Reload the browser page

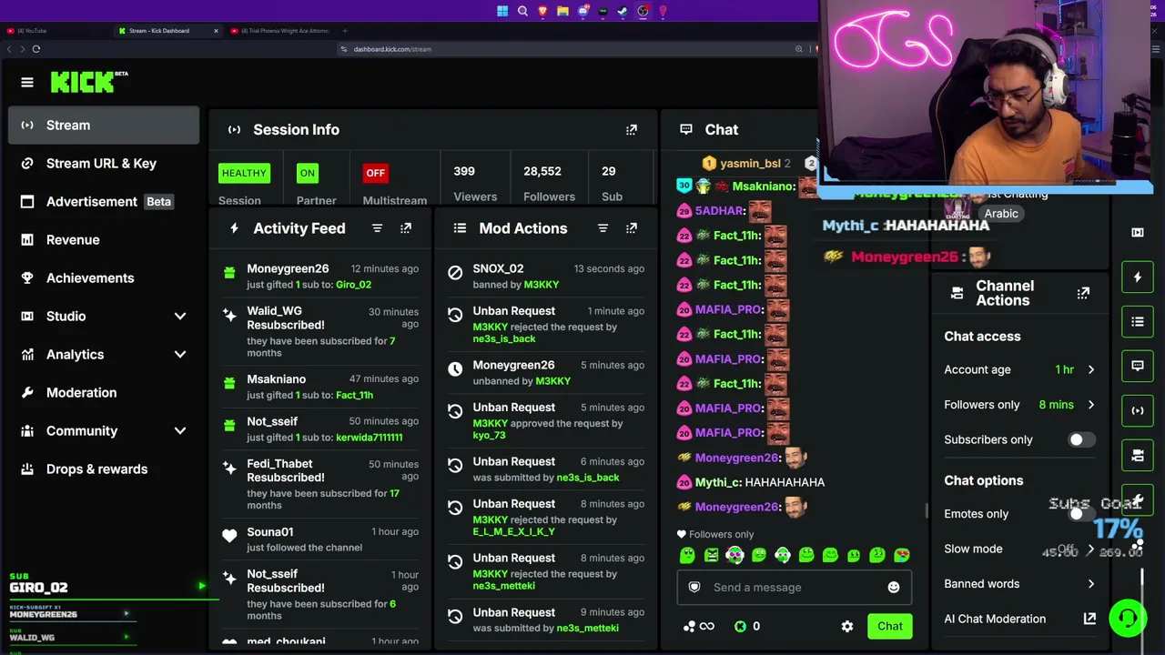[36, 49]
